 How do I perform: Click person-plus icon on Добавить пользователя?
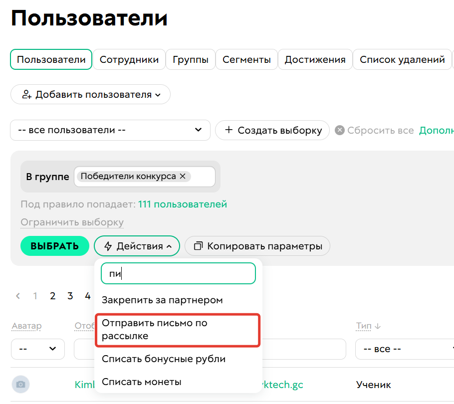pos(26,94)
